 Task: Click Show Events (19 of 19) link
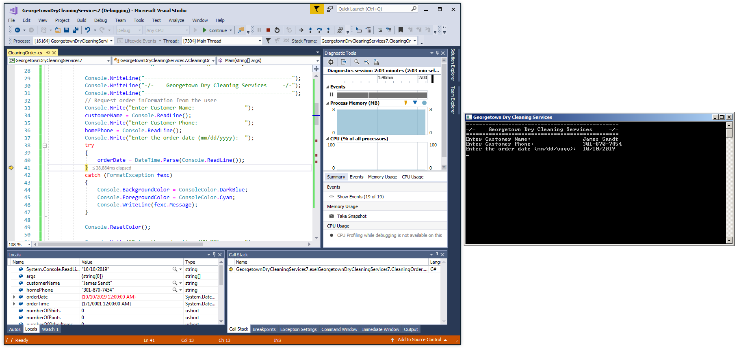coord(360,197)
